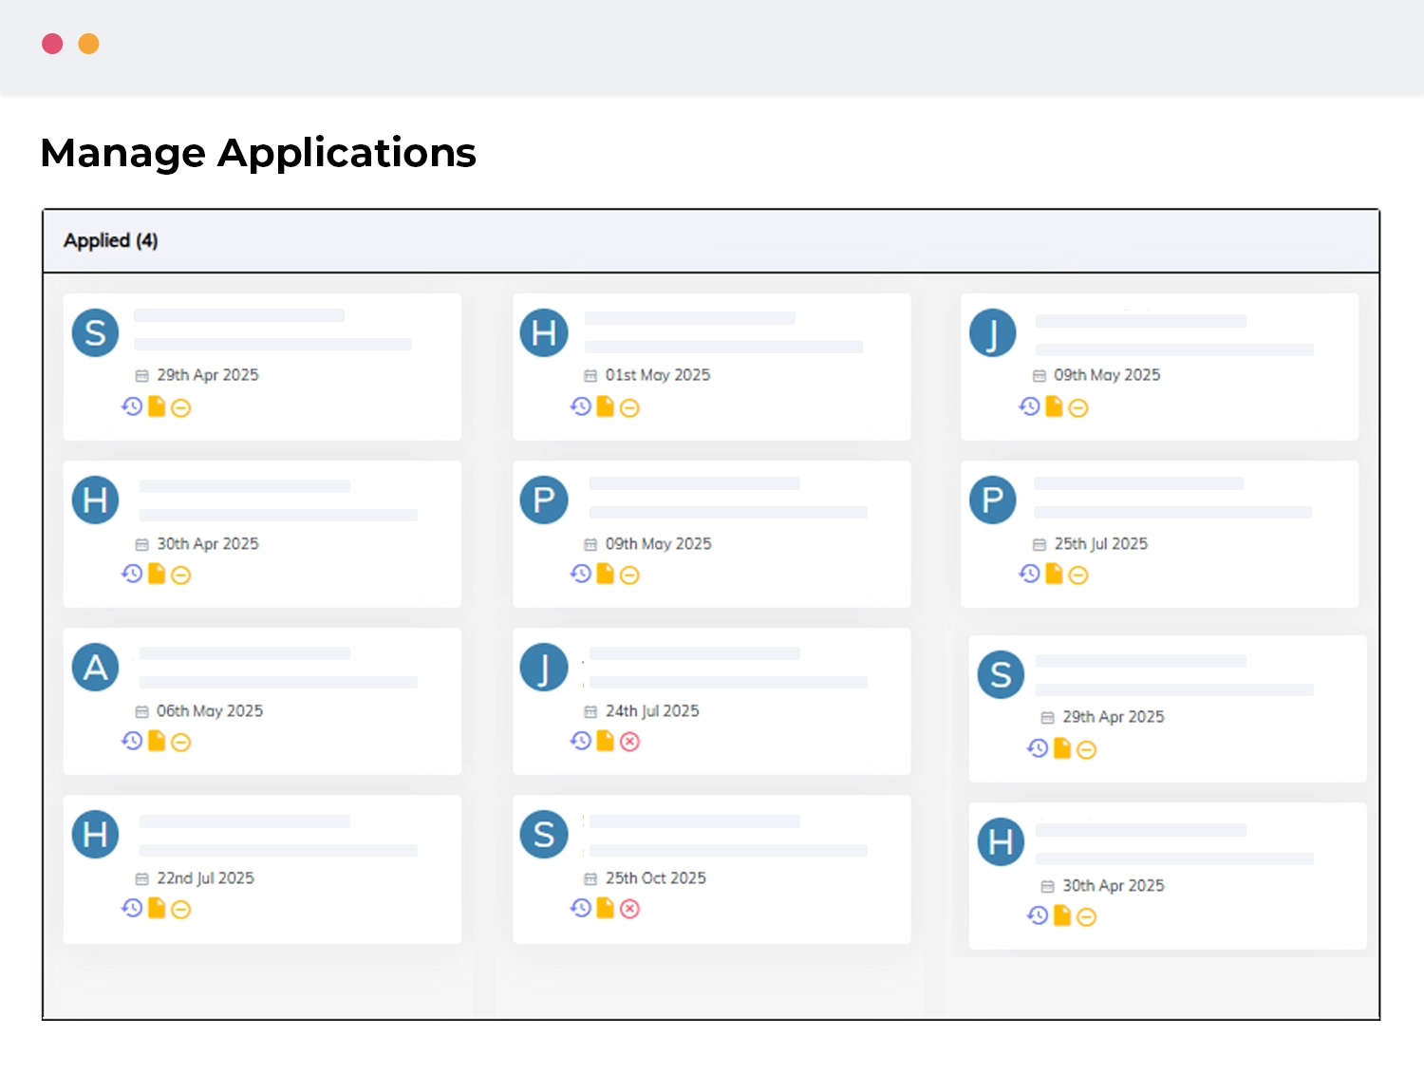1424x1075 pixels.
Task: Select the avatar with initial S on 29th Apr card
Action: [x=95, y=332]
